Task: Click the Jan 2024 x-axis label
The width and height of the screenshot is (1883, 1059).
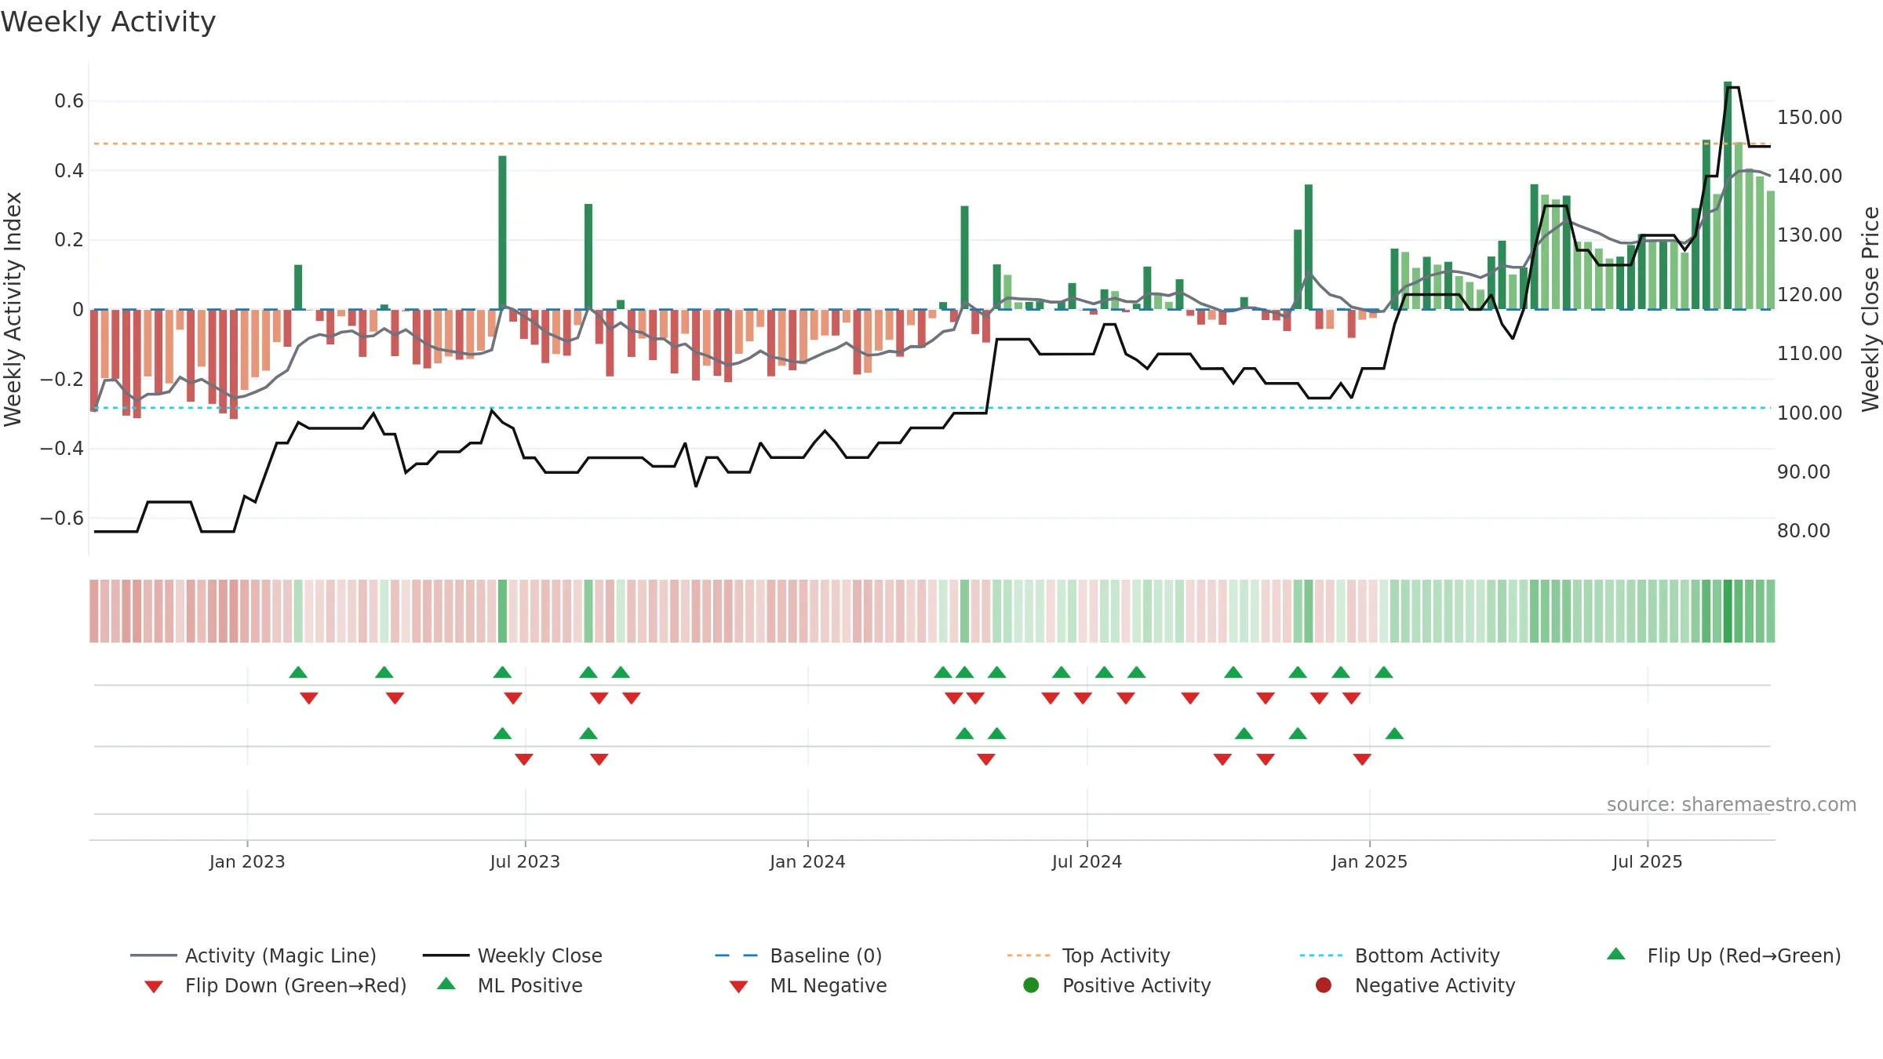Action: (x=807, y=862)
